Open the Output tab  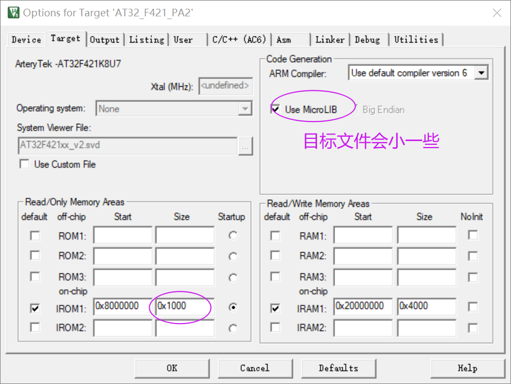105,40
